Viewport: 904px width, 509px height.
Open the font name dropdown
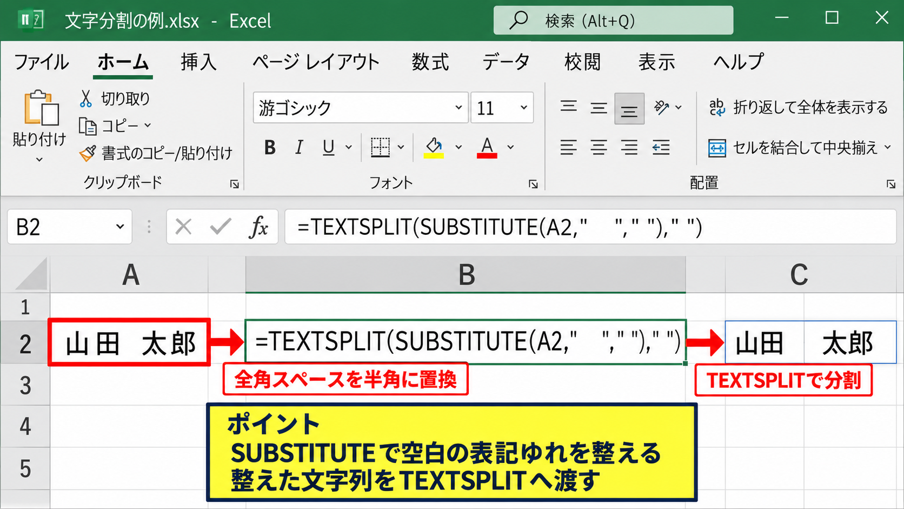(x=458, y=108)
